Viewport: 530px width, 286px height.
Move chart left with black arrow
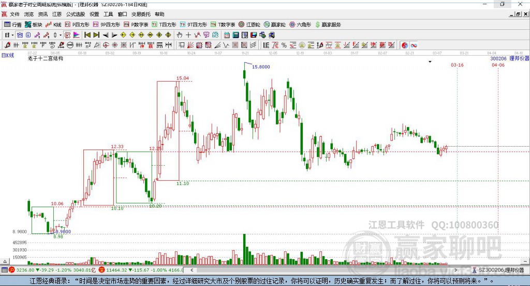point(106,35)
